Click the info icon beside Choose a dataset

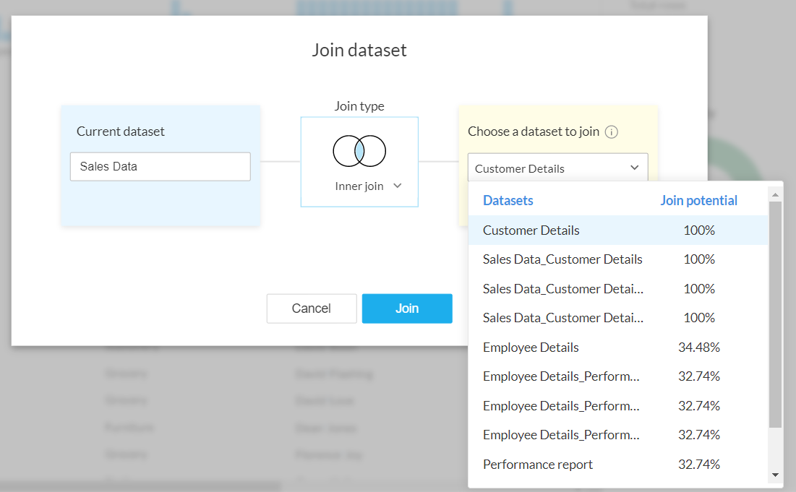(x=612, y=131)
